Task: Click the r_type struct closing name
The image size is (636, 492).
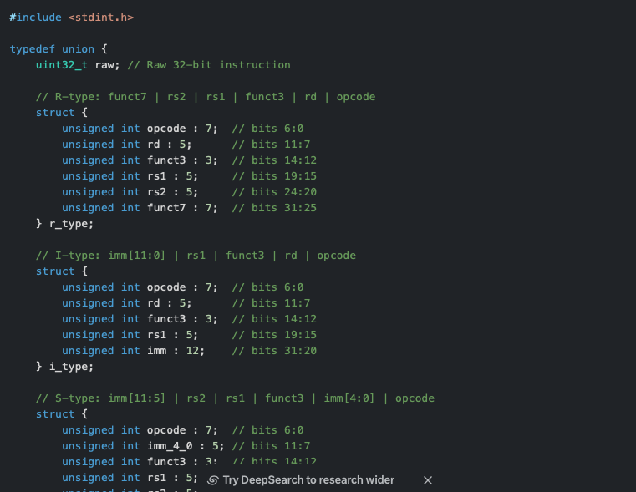Action: (71, 224)
